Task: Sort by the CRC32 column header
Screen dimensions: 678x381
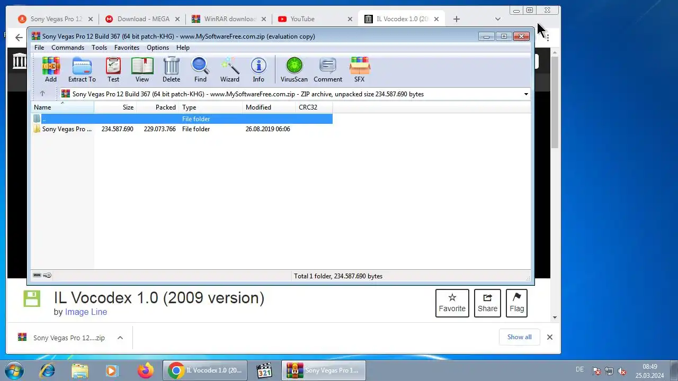Action: tap(314, 107)
